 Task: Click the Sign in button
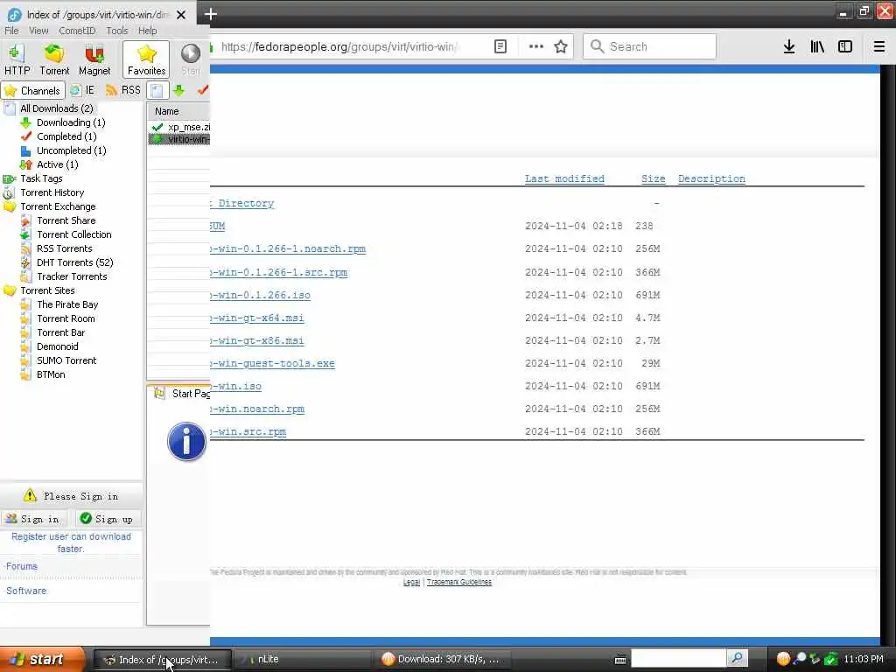(x=33, y=519)
